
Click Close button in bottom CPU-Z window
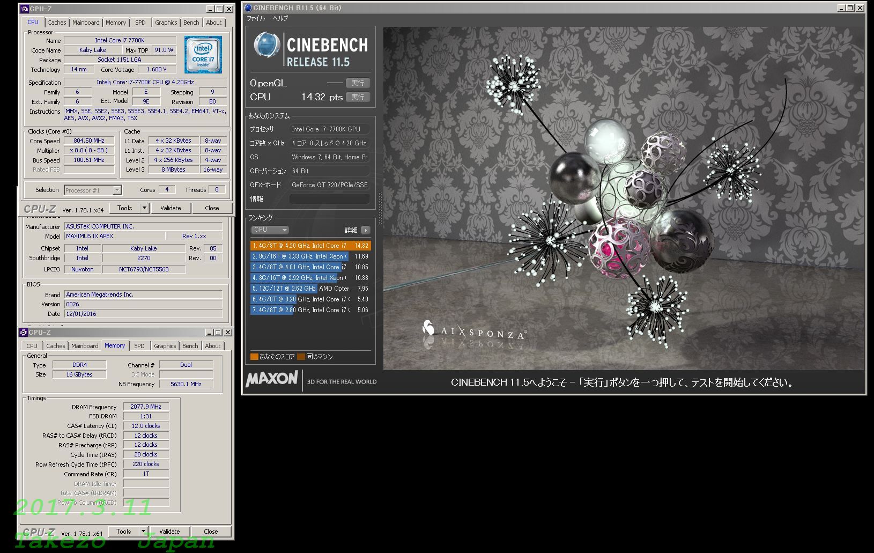coord(211,532)
